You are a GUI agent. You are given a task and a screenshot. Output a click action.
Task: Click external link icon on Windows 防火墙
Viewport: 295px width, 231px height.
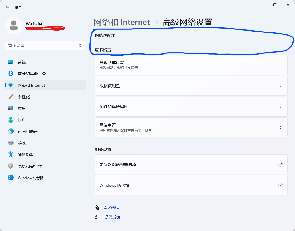(x=280, y=185)
